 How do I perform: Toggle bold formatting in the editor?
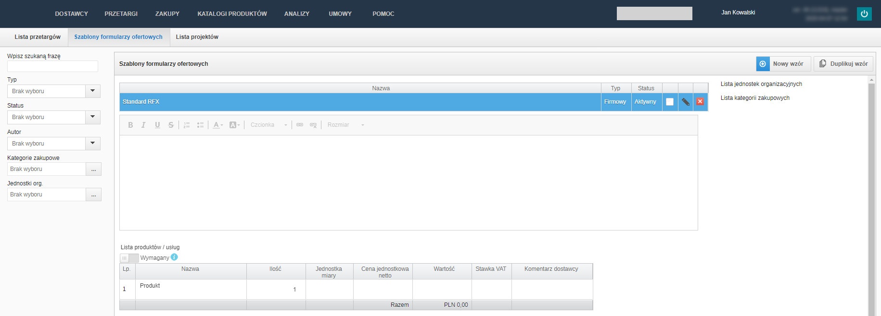point(130,125)
